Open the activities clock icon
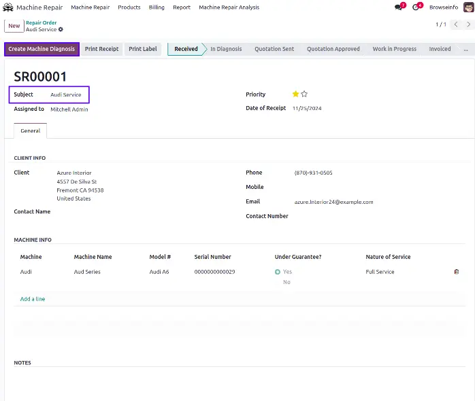This screenshot has width=475, height=401. pos(416,7)
